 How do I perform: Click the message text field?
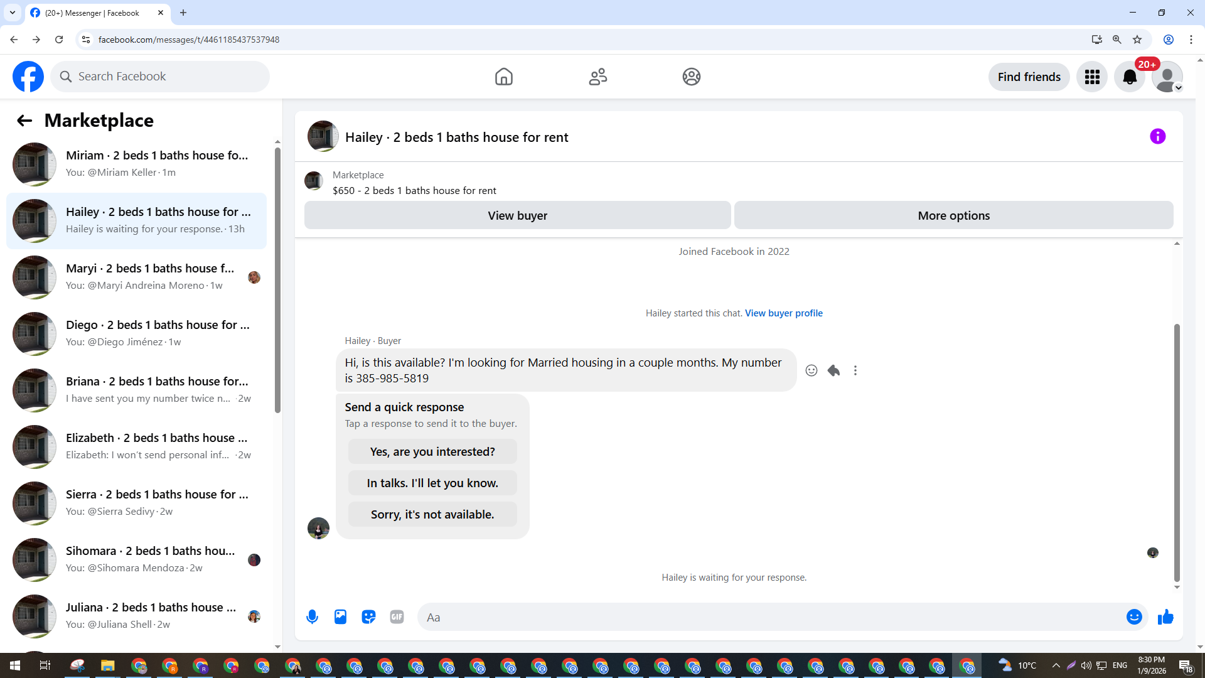[772, 617]
